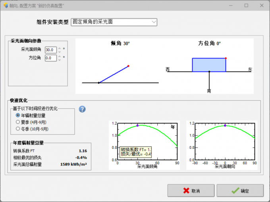
Task: Click the red tilt handle on 倾角 diagram
Action: [x=128, y=66]
